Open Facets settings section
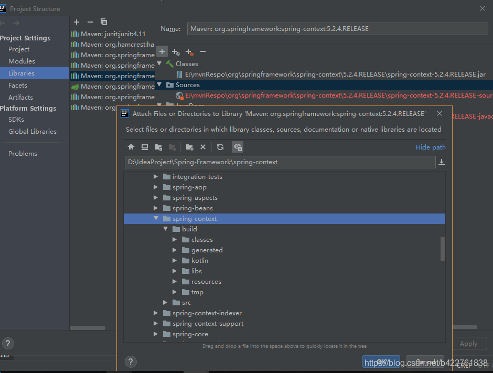 pos(18,85)
